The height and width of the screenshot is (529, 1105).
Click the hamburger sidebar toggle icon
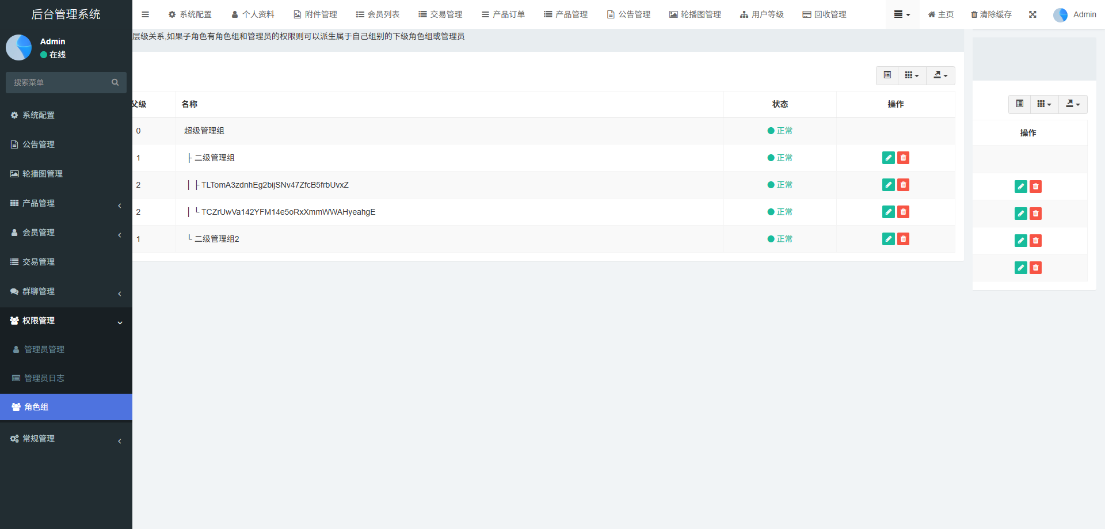(x=145, y=14)
